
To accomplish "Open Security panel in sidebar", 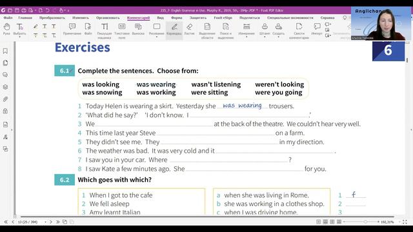I will 5,111.
